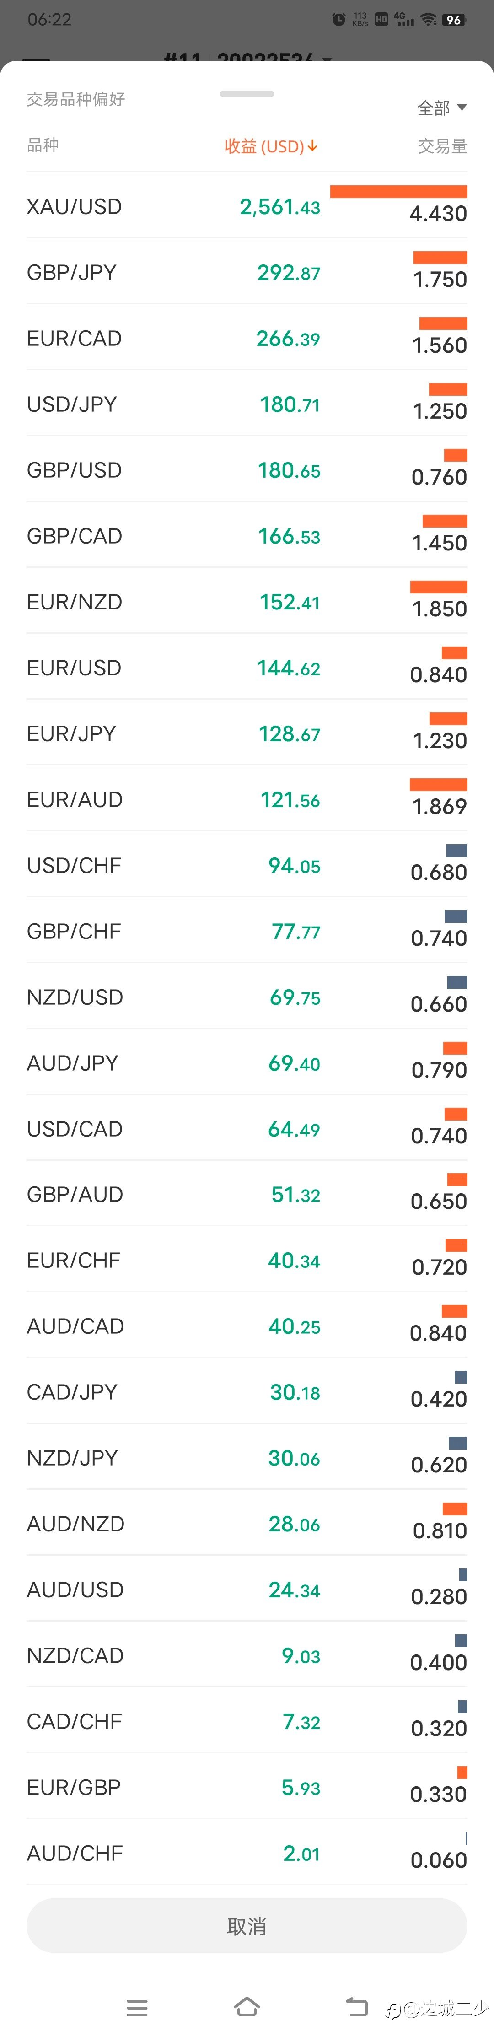Select the GBP/JPY symbol row
This screenshot has width=494, height=2037.
tap(247, 271)
